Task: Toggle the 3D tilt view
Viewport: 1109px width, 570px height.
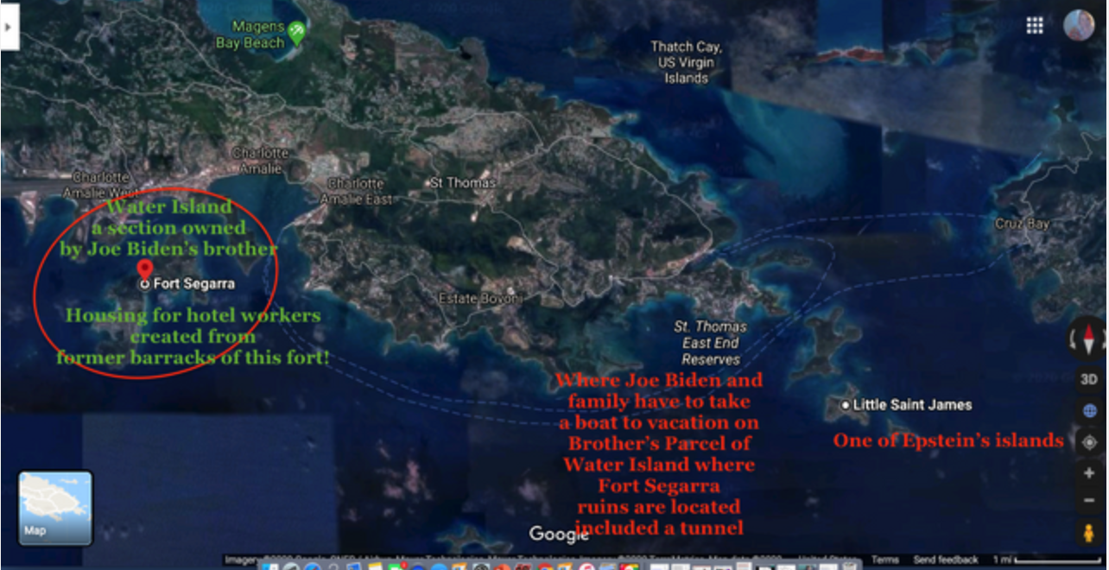Action: click(1090, 379)
